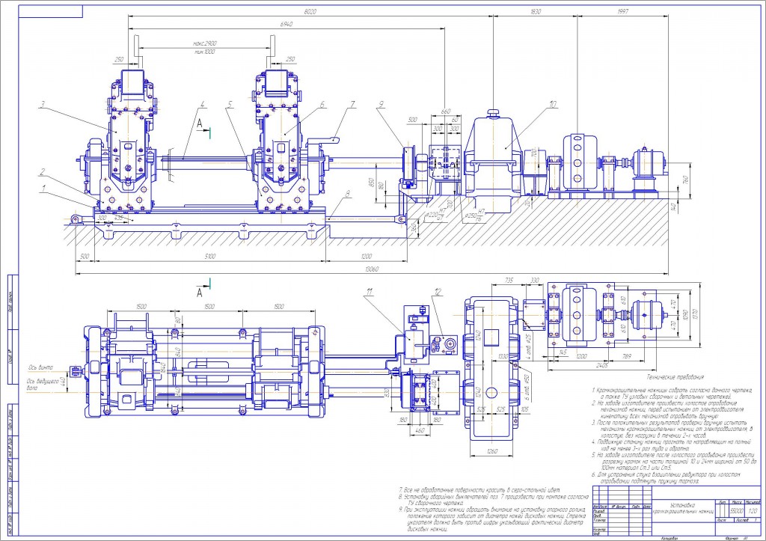Pick the 2405 dimension below the motor frame

click(602, 364)
